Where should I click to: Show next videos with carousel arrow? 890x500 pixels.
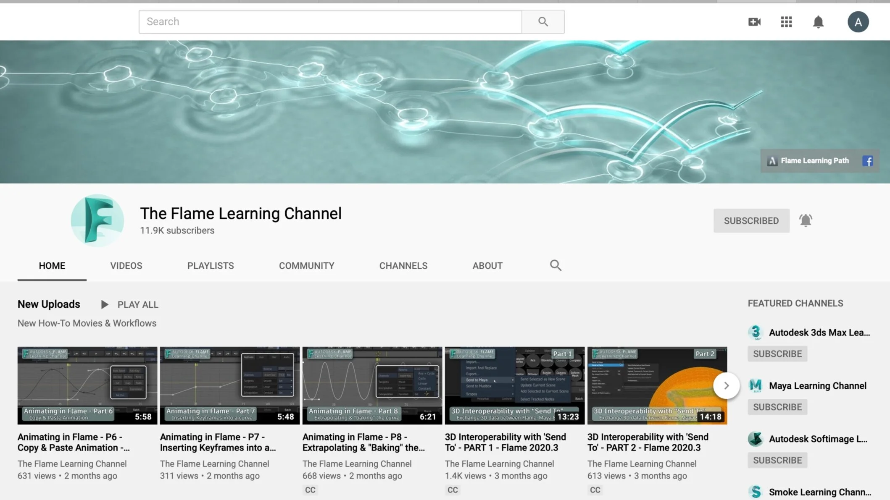[726, 385]
